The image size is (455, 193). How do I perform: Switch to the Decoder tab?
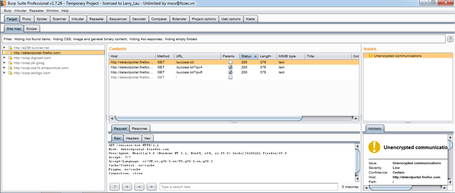coord(139,19)
